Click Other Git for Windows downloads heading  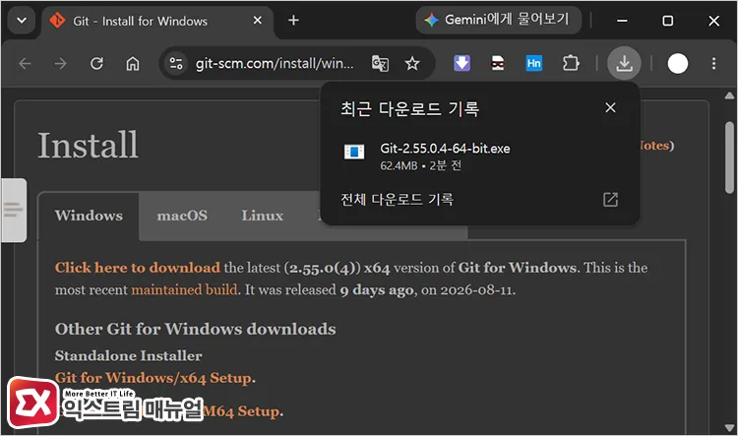coord(196,329)
